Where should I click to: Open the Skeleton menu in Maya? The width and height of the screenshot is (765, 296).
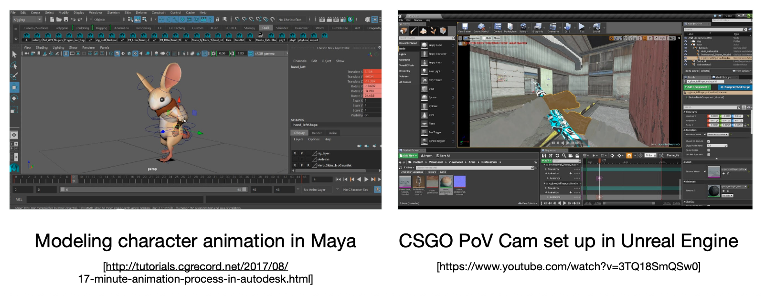pyautogui.click(x=113, y=13)
